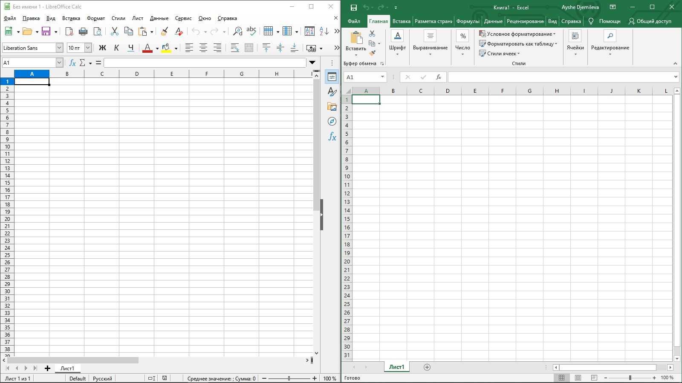The image size is (682, 383).
Task: Click the Print icon in LibreOffice Calc
Action: coord(83,31)
